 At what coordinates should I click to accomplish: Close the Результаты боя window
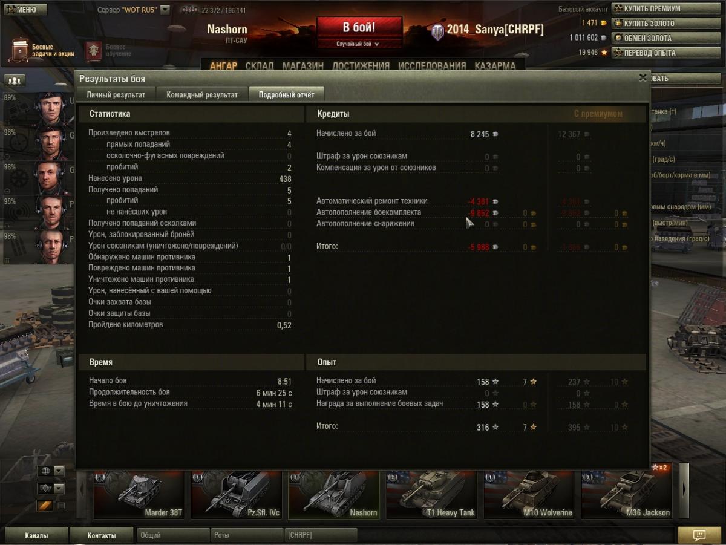[x=643, y=77]
